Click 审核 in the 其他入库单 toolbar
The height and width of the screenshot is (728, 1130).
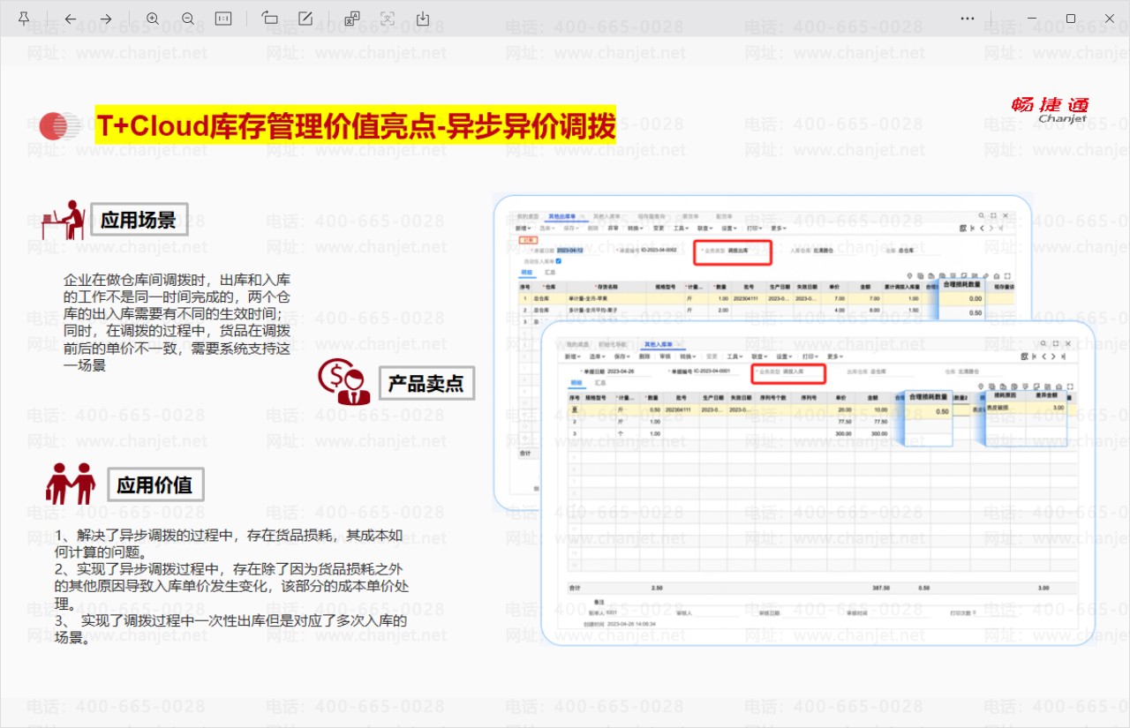pyautogui.click(x=667, y=356)
